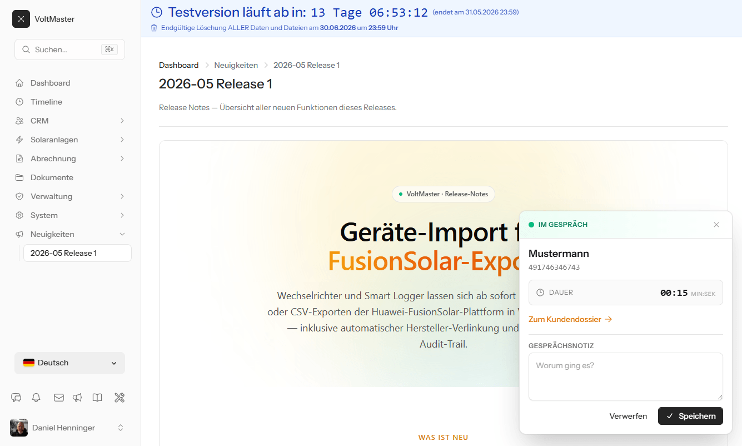The width and height of the screenshot is (742, 446).
Task: Close the IM GESPRÄCH call popup
Action: point(716,225)
